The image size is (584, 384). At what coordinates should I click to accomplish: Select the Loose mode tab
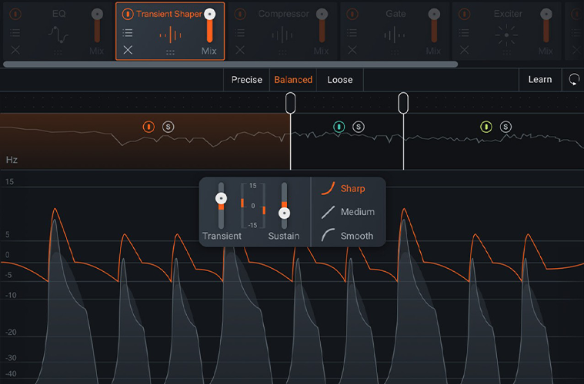339,80
